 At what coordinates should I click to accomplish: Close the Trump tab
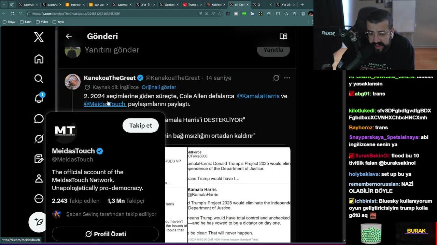[201, 5]
